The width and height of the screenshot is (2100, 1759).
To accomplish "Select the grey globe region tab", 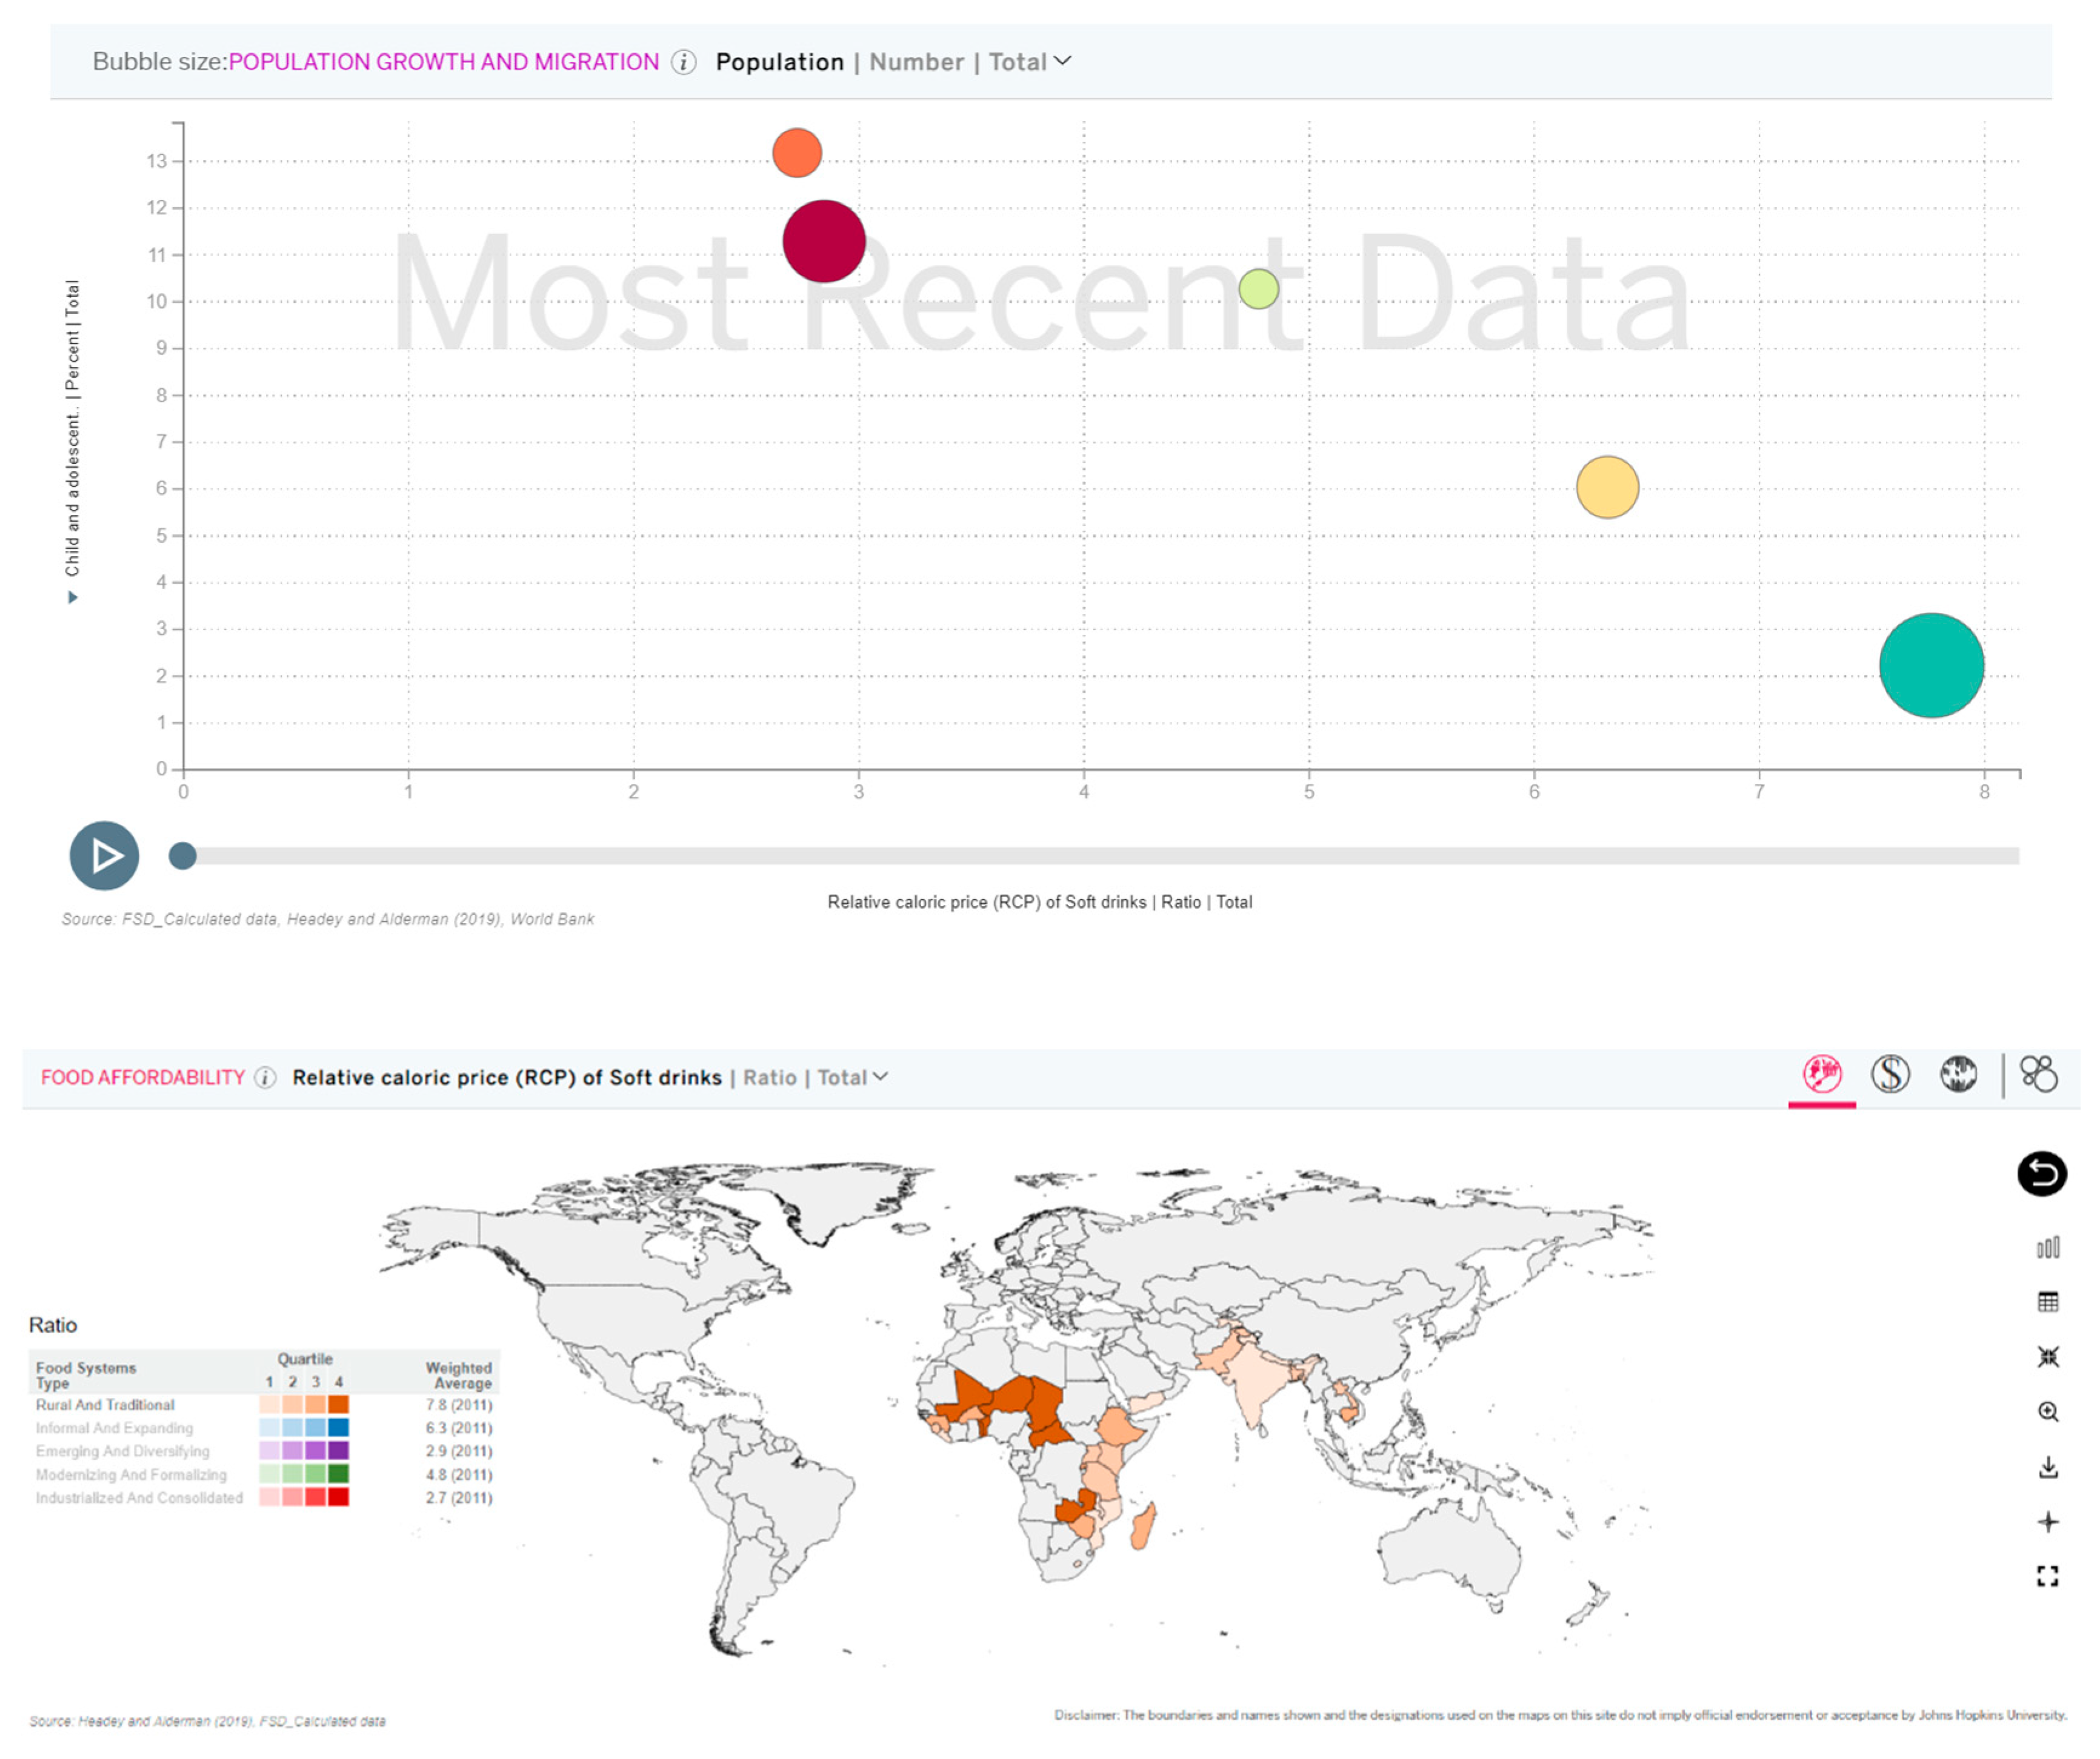I will (x=1958, y=1075).
